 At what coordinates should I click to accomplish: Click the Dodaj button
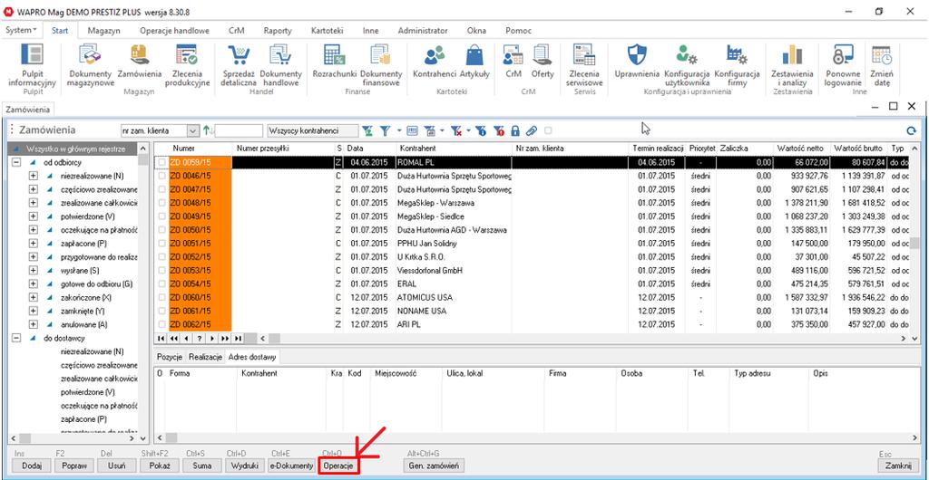click(31, 466)
